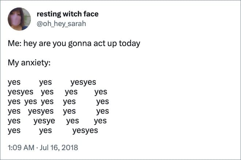Click the display name "resting witch face"
The height and width of the screenshot is (160, 241).
(x=68, y=14)
